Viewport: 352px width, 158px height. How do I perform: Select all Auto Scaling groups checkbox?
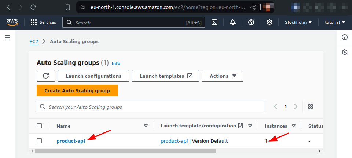coord(39,126)
